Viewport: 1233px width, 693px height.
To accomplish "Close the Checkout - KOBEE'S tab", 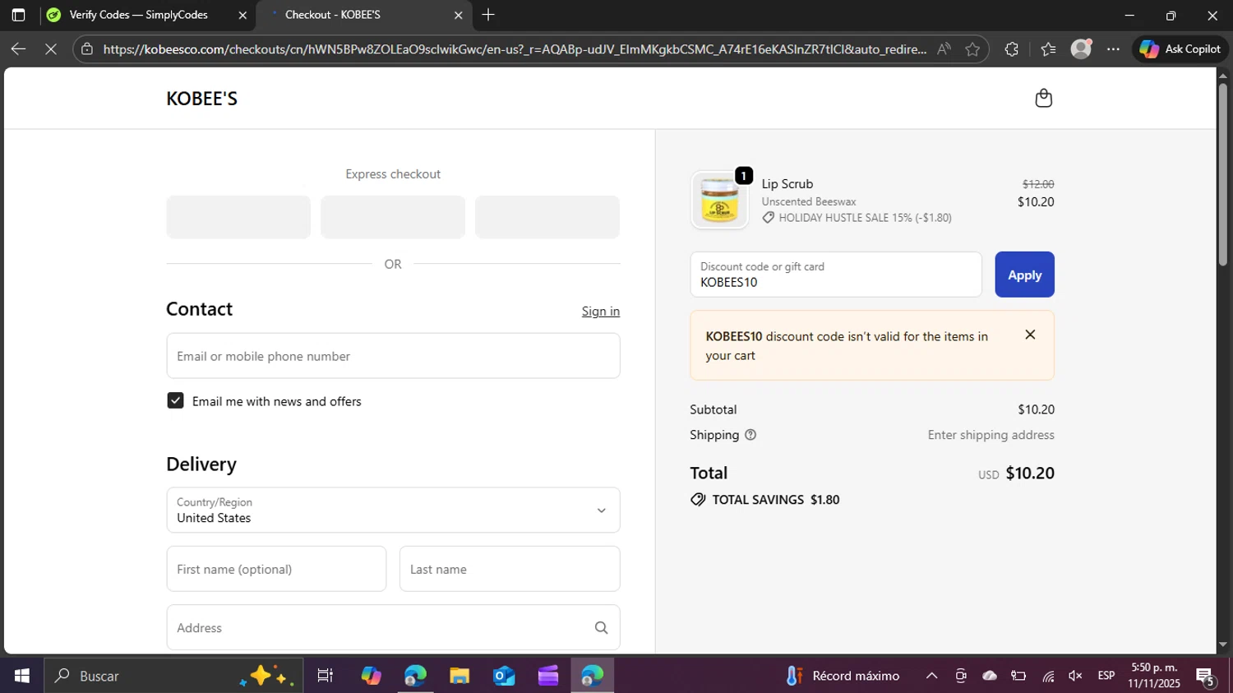I will (x=459, y=15).
